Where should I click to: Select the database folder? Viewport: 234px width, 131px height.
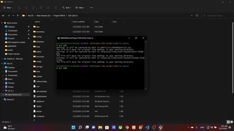40,41
